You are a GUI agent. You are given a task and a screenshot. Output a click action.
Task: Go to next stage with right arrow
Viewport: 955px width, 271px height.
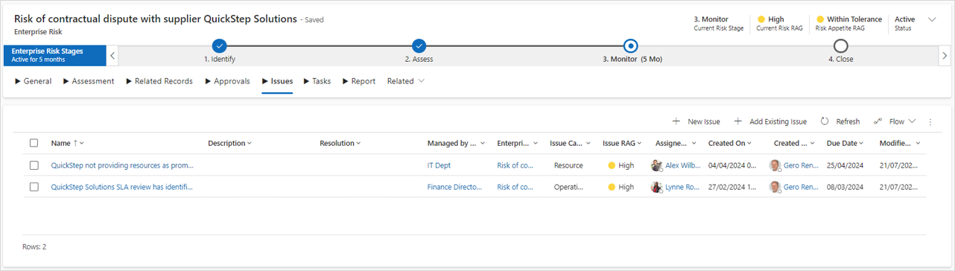pyautogui.click(x=945, y=55)
